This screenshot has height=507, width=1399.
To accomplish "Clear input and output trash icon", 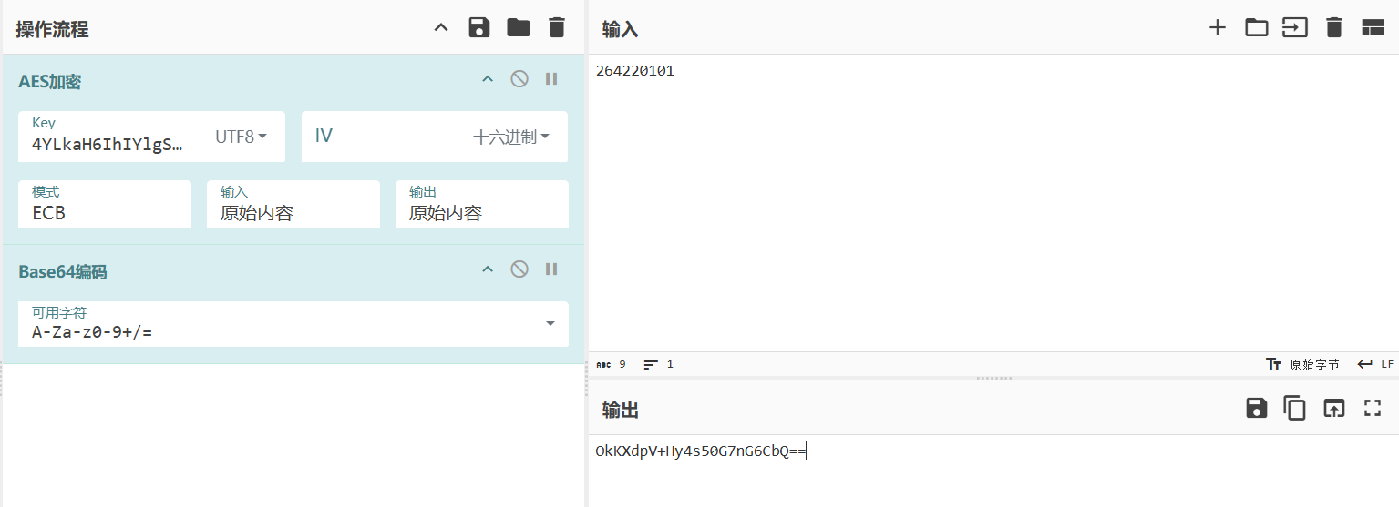I will pos(1334,27).
